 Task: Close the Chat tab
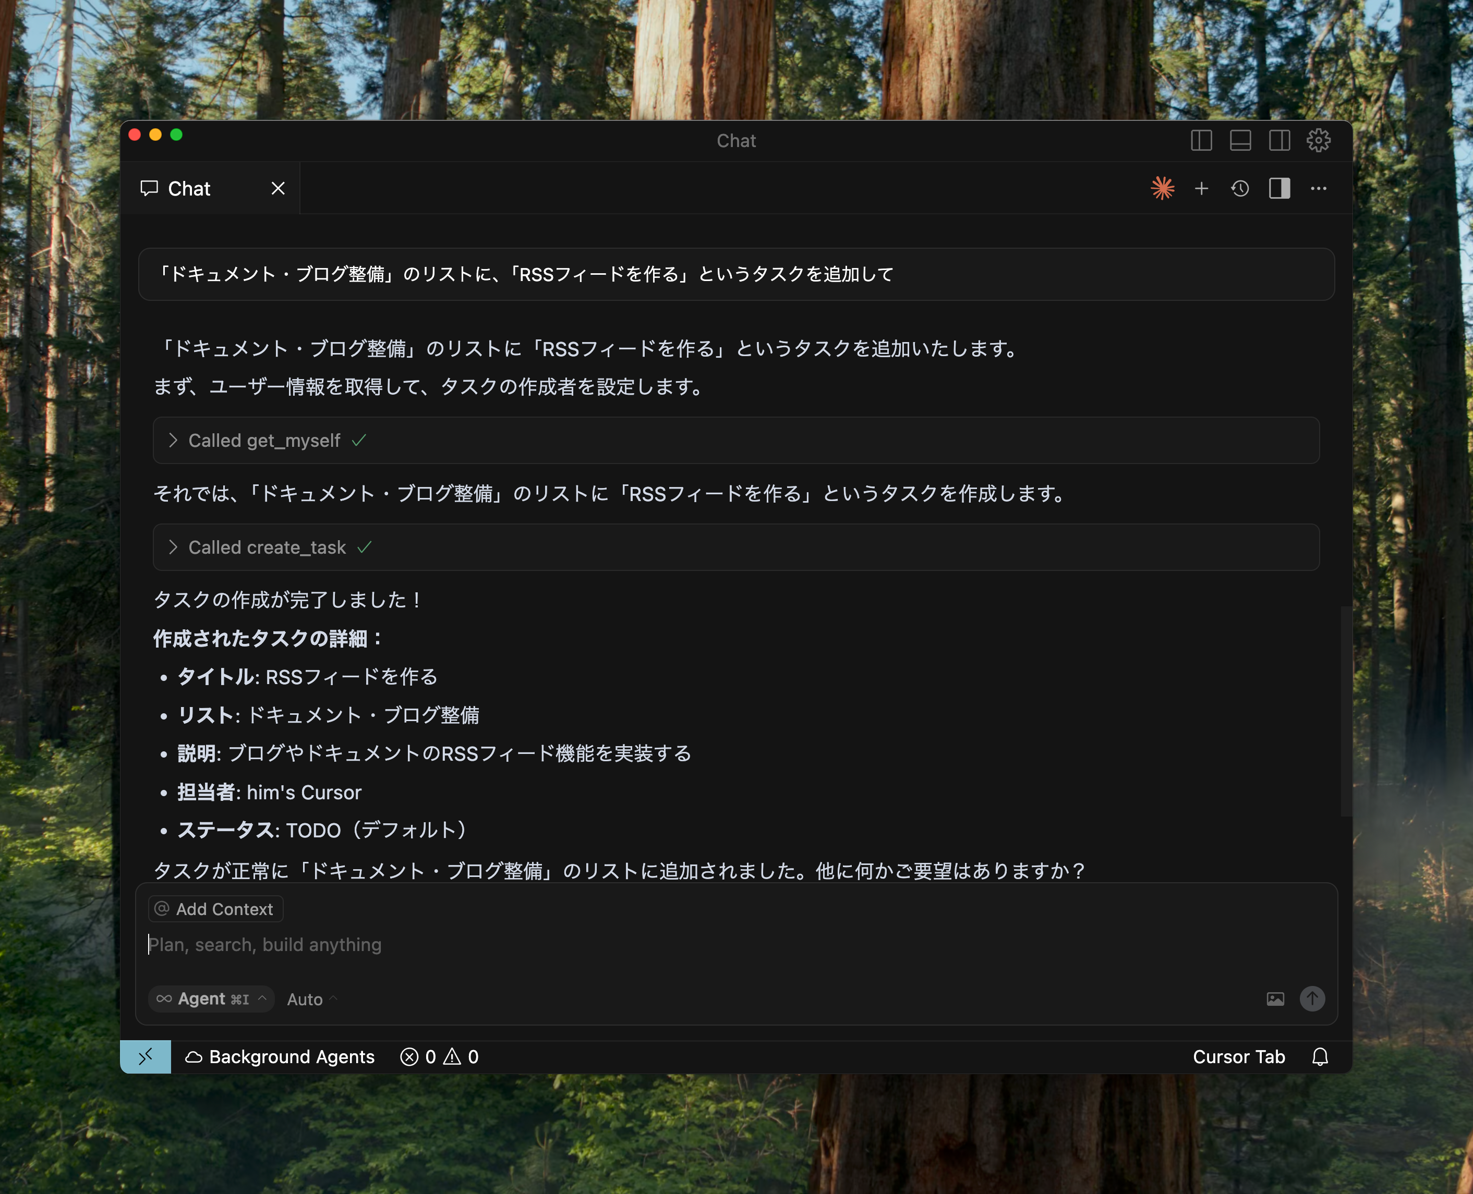(x=278, y=188)
